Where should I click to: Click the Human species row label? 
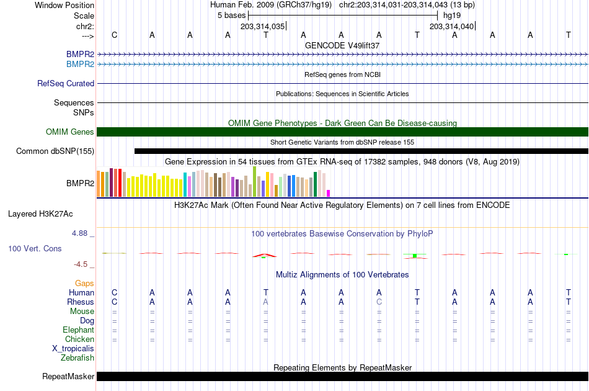[x=81, y=292]
